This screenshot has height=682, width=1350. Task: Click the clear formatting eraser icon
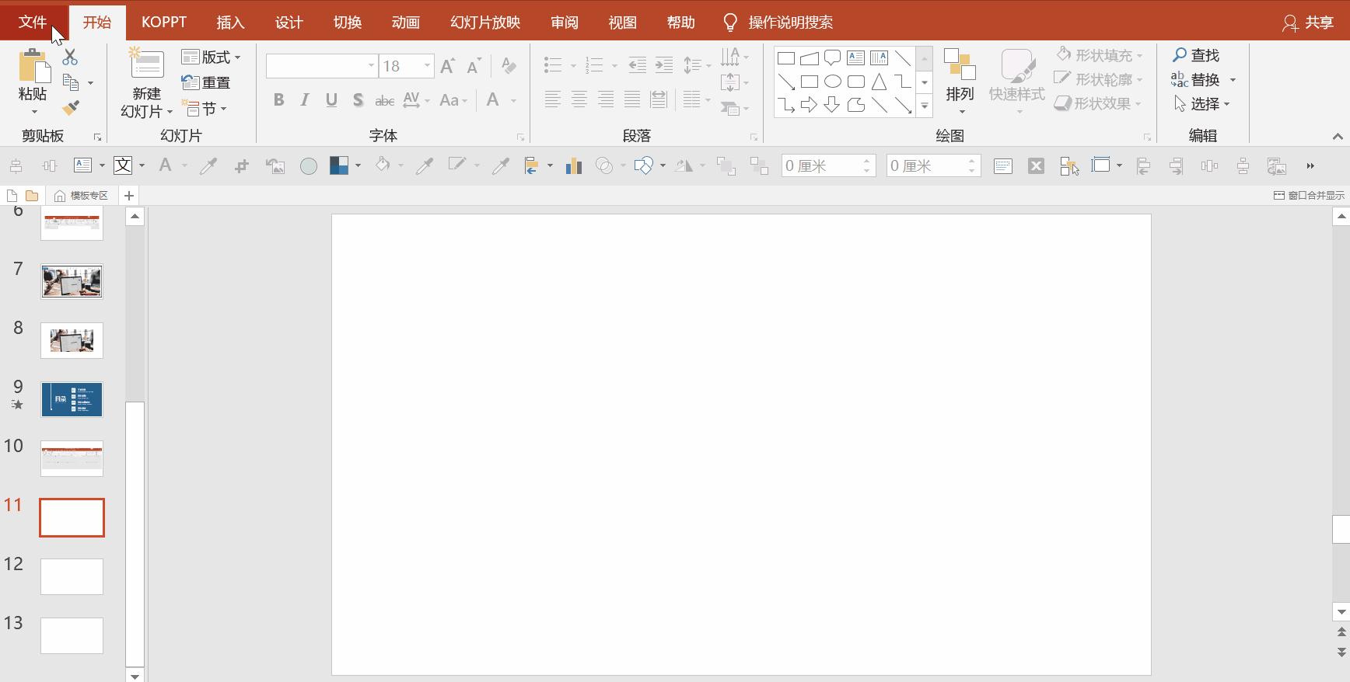coord(509,66)
